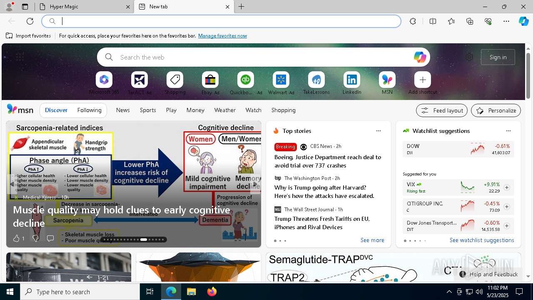Focus the Search the web box

click(x=264, y=57)
